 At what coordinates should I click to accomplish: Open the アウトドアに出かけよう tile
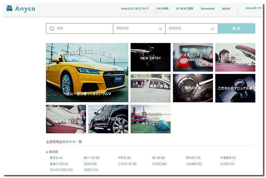coord(150,119)
